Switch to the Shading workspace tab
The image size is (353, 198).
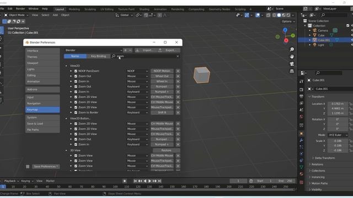[145, 9]
